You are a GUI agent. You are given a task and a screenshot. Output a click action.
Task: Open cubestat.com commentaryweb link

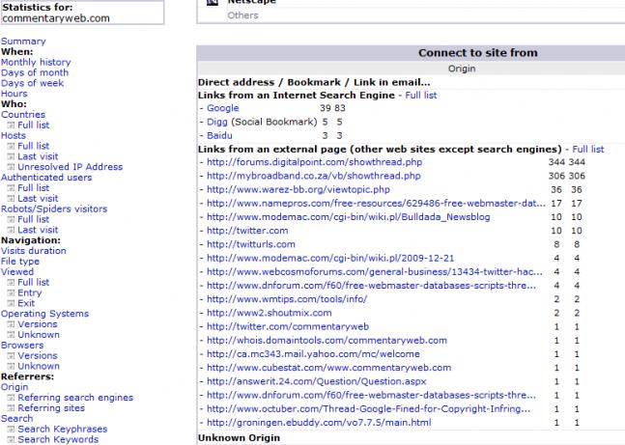click(328, 368)
